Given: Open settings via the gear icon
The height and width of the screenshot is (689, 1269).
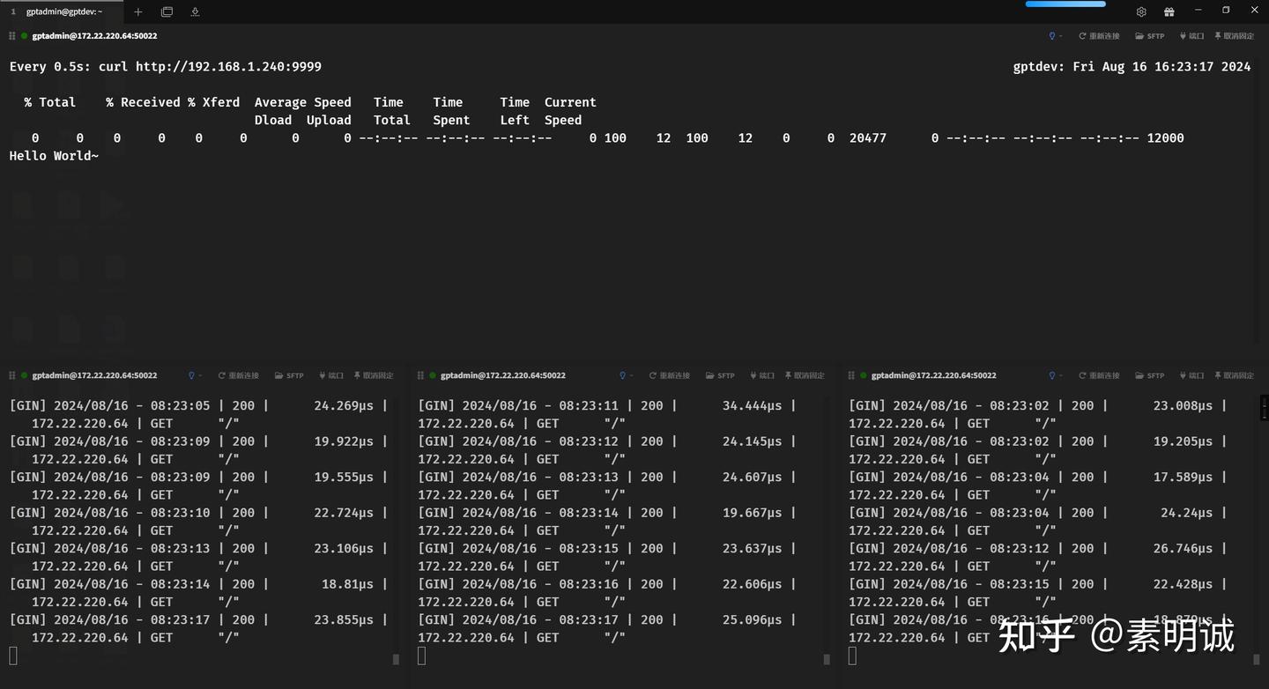Looking at the screenshot, I should (x=1141, y=11).
